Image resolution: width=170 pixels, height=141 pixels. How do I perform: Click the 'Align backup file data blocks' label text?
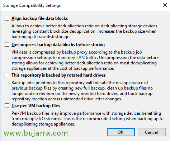[x=40, y=18]
